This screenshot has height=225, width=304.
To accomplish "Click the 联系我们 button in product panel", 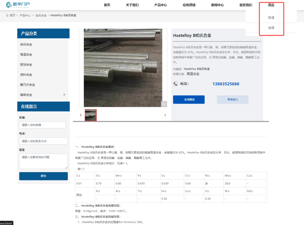I will 233,99.
